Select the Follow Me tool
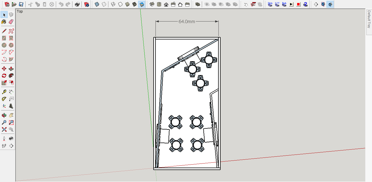The width and height of the screenshot is (372, 182). click(x=11, y=76)
